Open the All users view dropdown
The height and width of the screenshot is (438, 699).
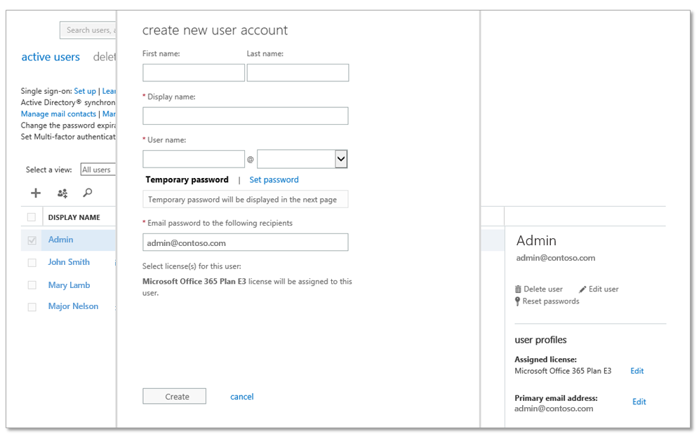click(98, 169)
